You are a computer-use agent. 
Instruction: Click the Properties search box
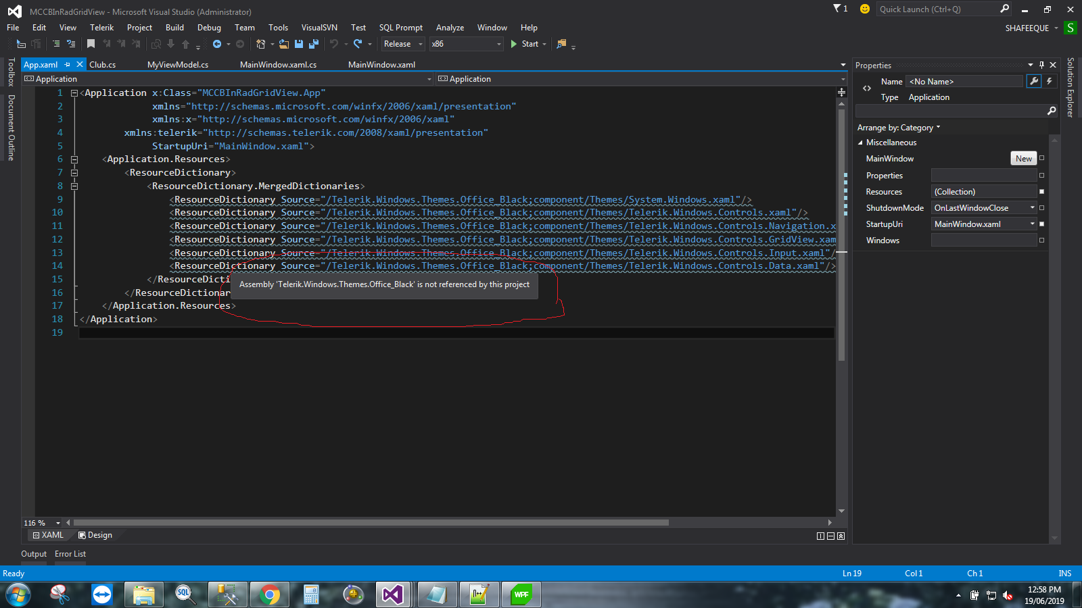[x=951, y=111]
